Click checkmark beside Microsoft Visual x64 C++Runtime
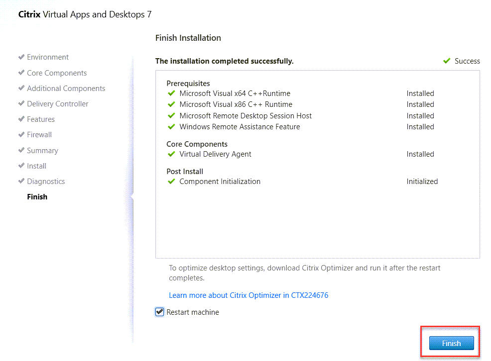The width and height of the screenshot is (491, 361). click(x=171, y=93)
